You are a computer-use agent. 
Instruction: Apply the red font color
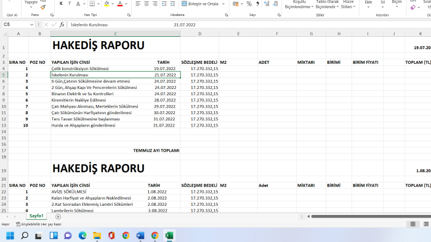[x=120, y=4]
